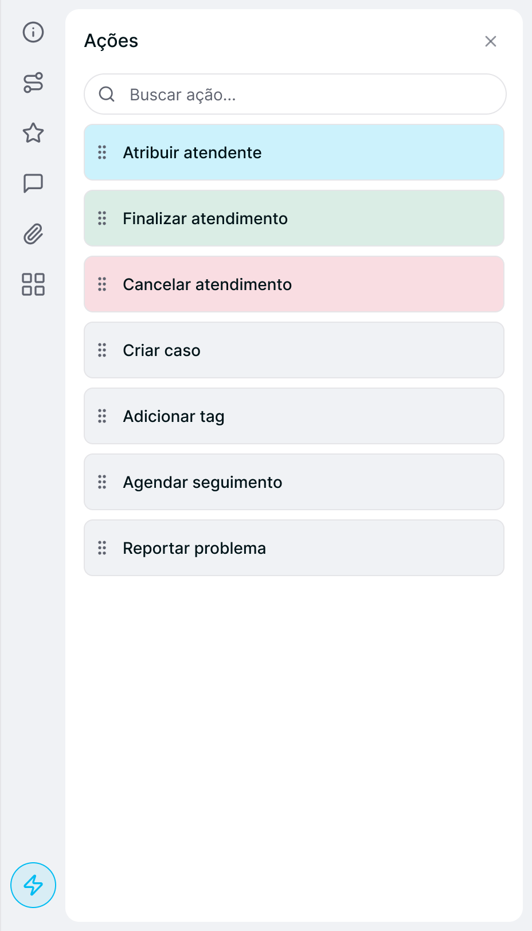Open the chat bubble sidebar icon
Viewport: 532px width, 931px height.
point(33,183)
